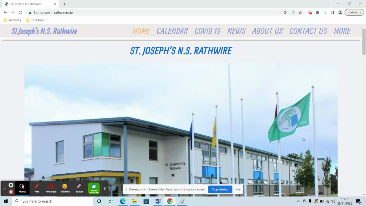The image size is (366, 206).
Task: Open the Extensions puzzle icon
Action: click(317, 13)
